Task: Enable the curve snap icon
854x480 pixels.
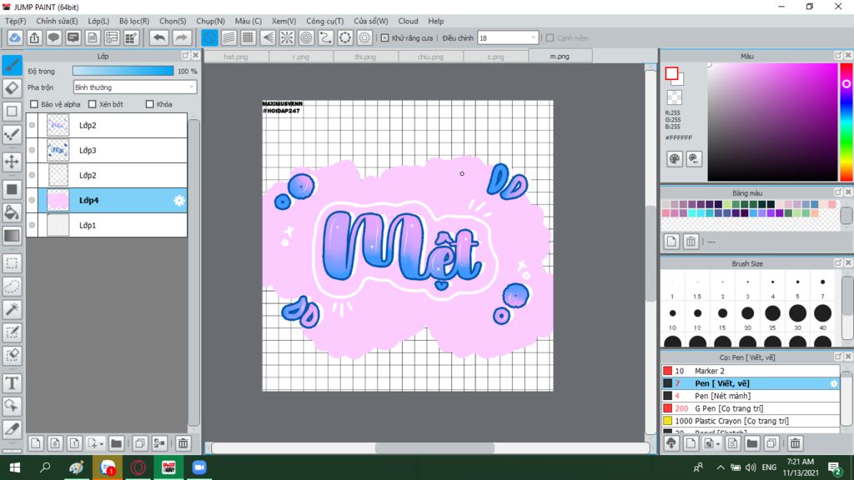Action: point(326,37)
